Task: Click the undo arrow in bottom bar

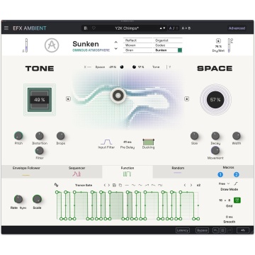Action: [x=215, y=230]
